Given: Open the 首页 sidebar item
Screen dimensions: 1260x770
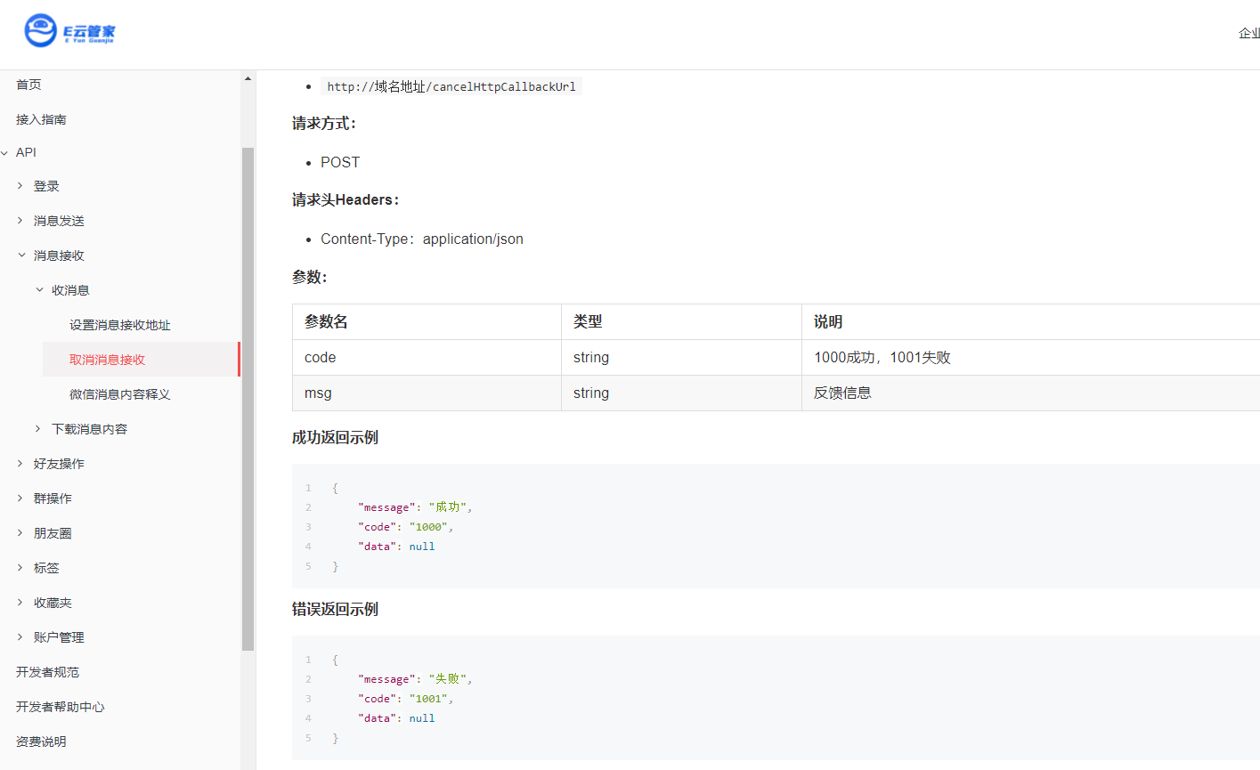Looking at the screenshot, I should [x=28, y=85].
